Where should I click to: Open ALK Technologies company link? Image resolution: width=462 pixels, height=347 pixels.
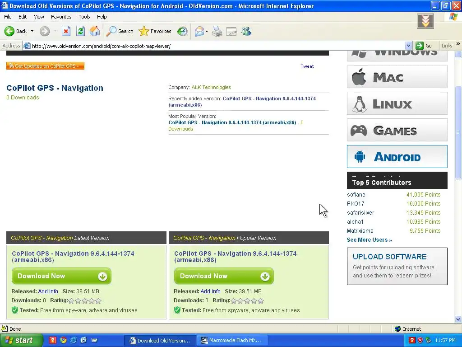(211, 87)
